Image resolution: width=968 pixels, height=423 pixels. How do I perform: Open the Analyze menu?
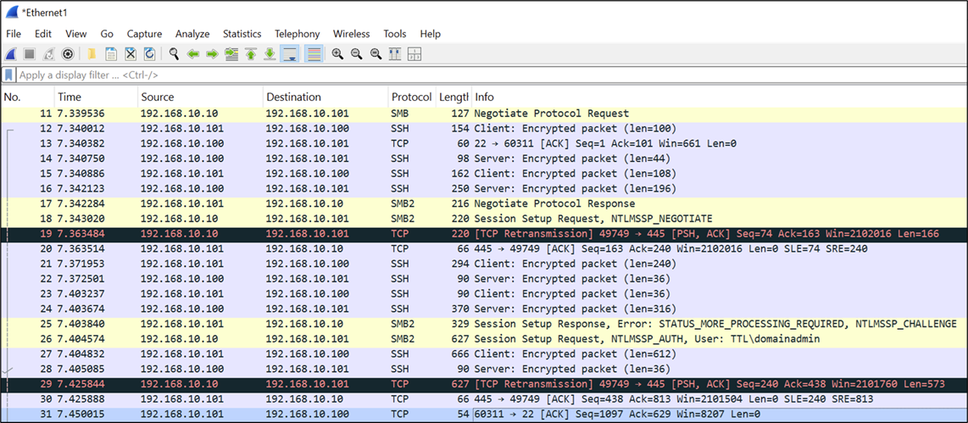[192, 34]
